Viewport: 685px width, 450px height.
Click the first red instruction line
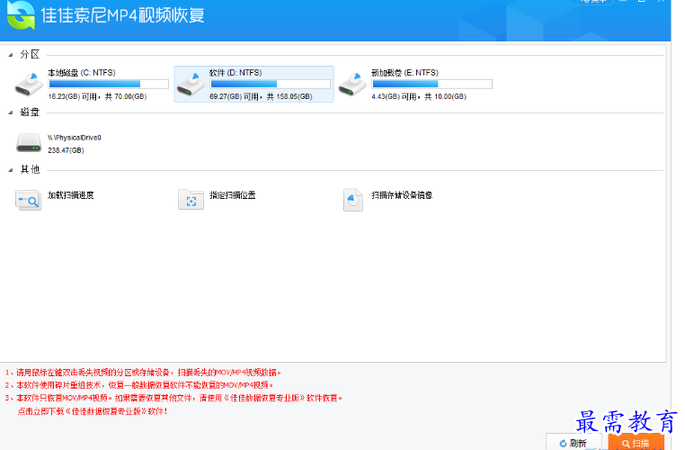(x=143, y=373)
